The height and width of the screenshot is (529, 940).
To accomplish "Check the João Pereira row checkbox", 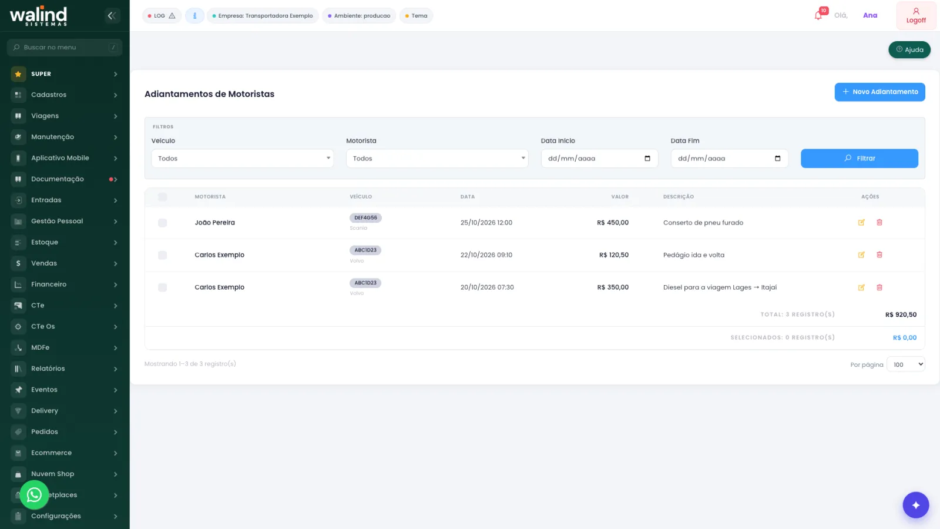I will point(163,223).
